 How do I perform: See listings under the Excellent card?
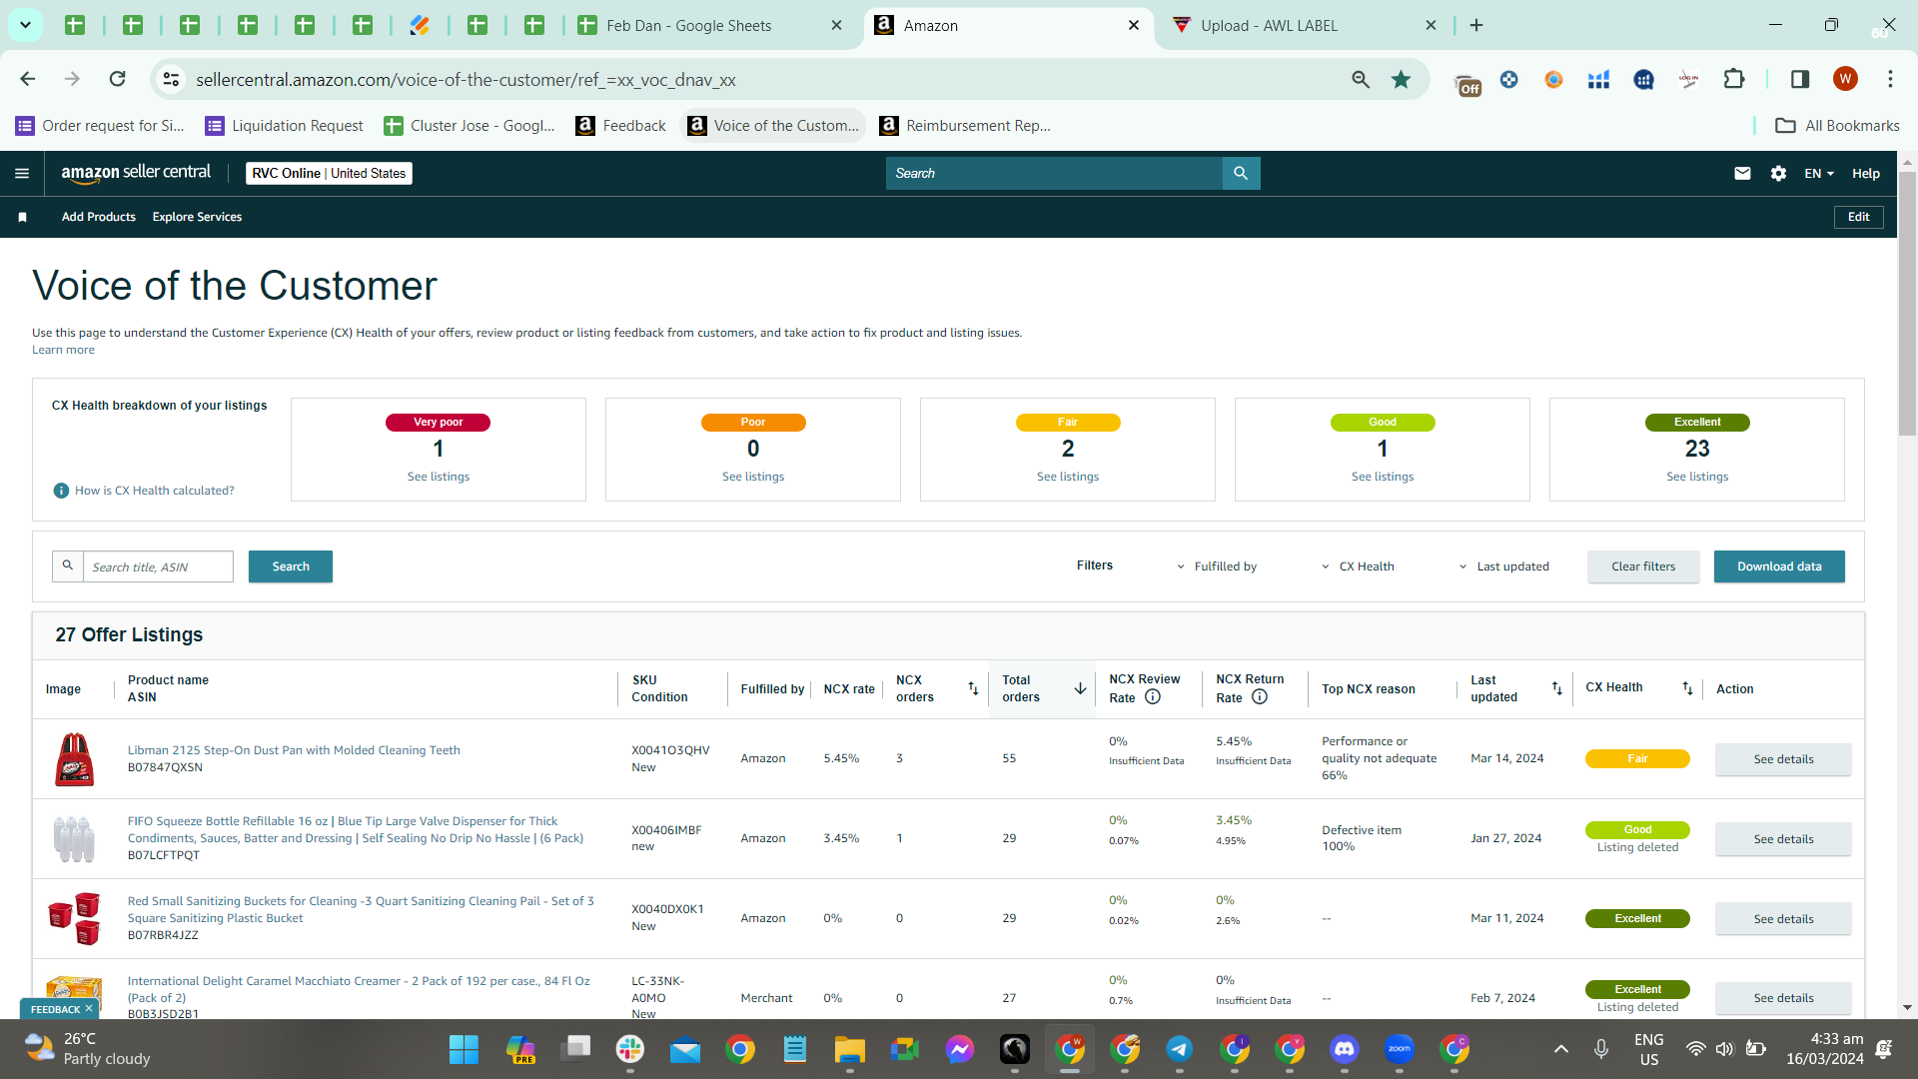(1697, 477)
